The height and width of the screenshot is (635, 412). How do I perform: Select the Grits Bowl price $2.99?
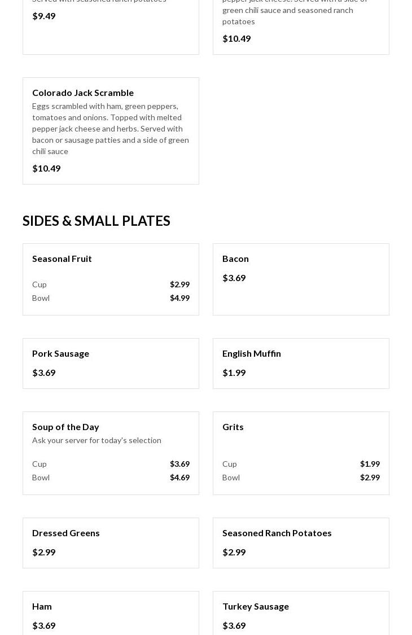(370, 478)
